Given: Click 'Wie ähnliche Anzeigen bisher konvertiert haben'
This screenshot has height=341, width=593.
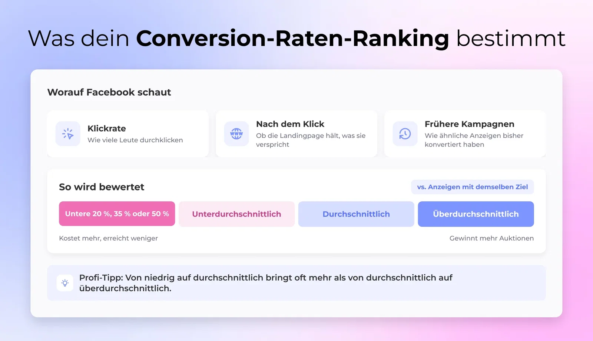Looking at the screenshot, I should 474,140.
